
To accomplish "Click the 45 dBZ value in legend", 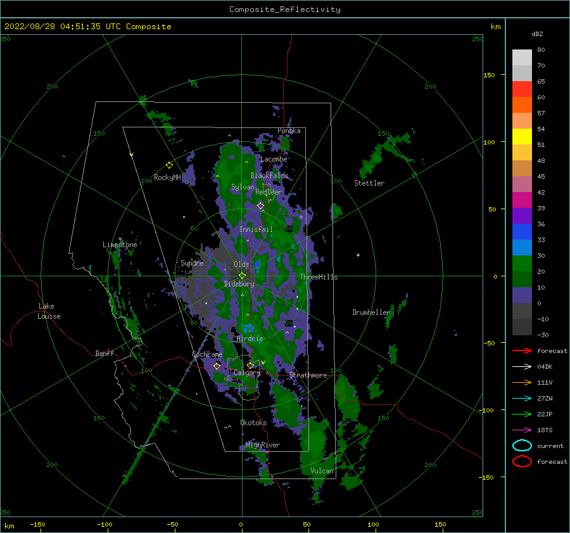I will pyautogui.click(x=541, y=176).
